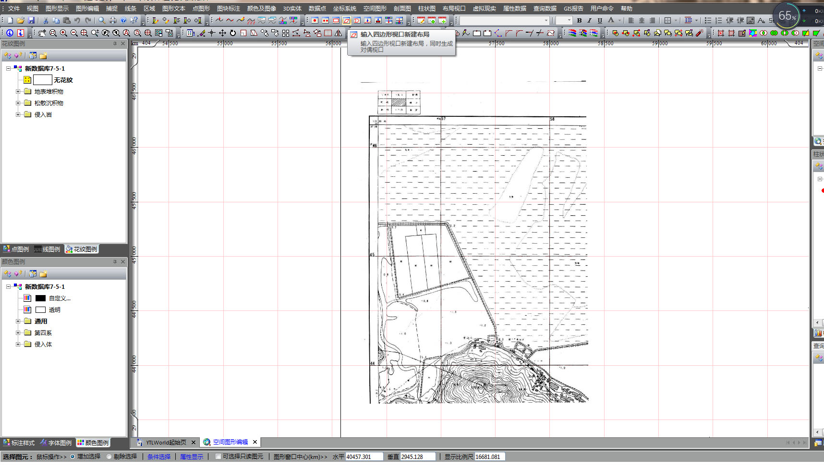Viewport: 824px width, 470px height.
Task: Toggle Italic text formatting
Action: coord(590,21)
